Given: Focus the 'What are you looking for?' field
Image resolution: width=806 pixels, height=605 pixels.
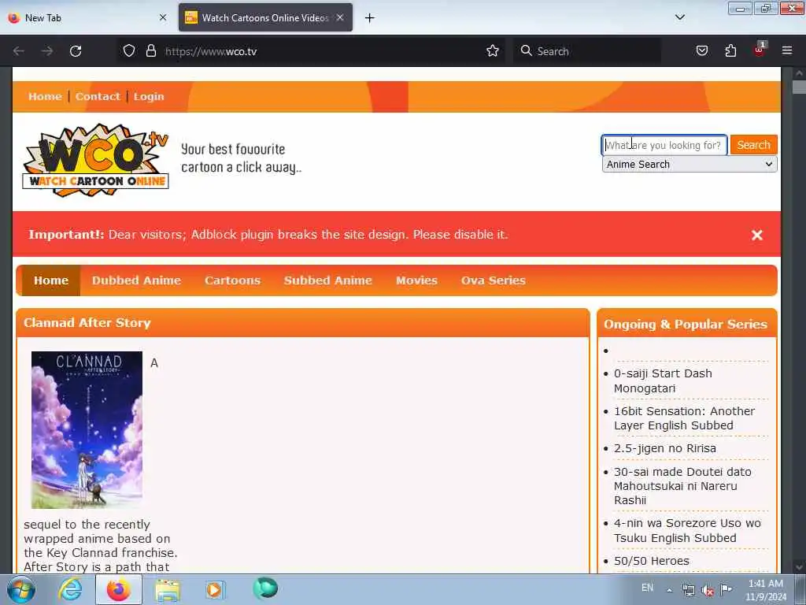Looking at the screenshot, I should [664, 145].
